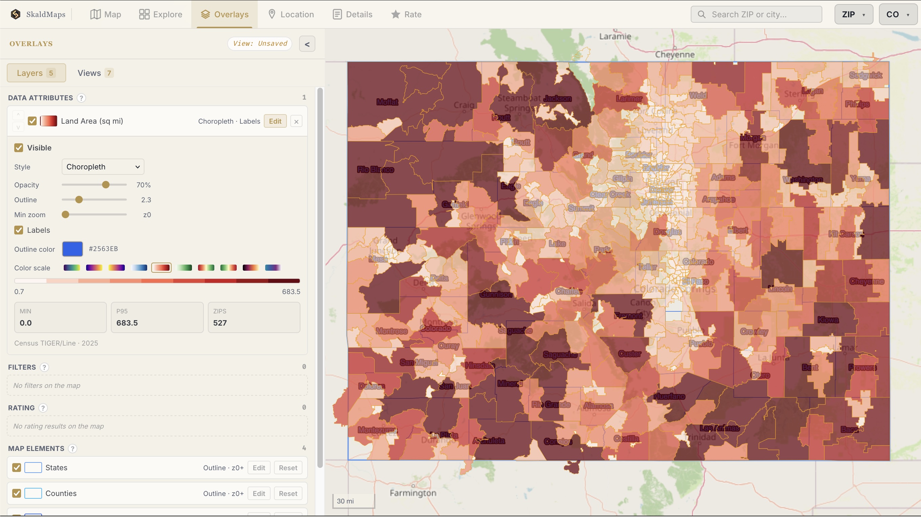Go to the Location tab
Screen dimensions: 921x517
(291, 14)
